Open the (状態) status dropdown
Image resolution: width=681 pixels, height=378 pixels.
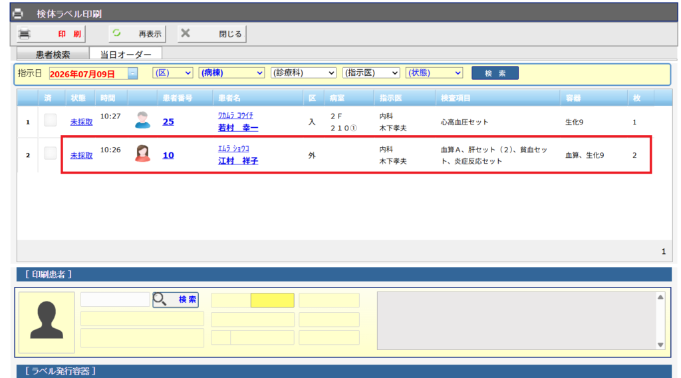coord(434,73)
